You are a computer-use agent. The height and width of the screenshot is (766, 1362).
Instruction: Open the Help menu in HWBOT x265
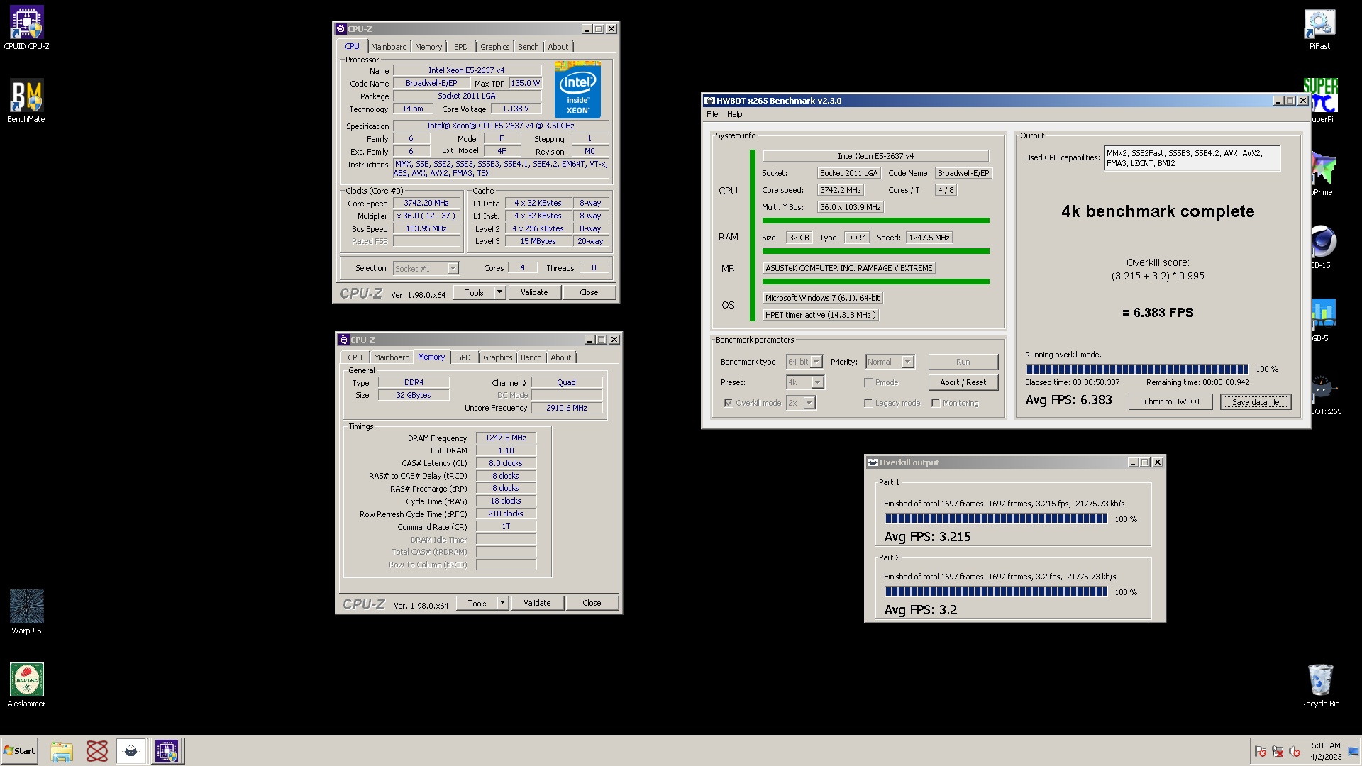[734, 114]
